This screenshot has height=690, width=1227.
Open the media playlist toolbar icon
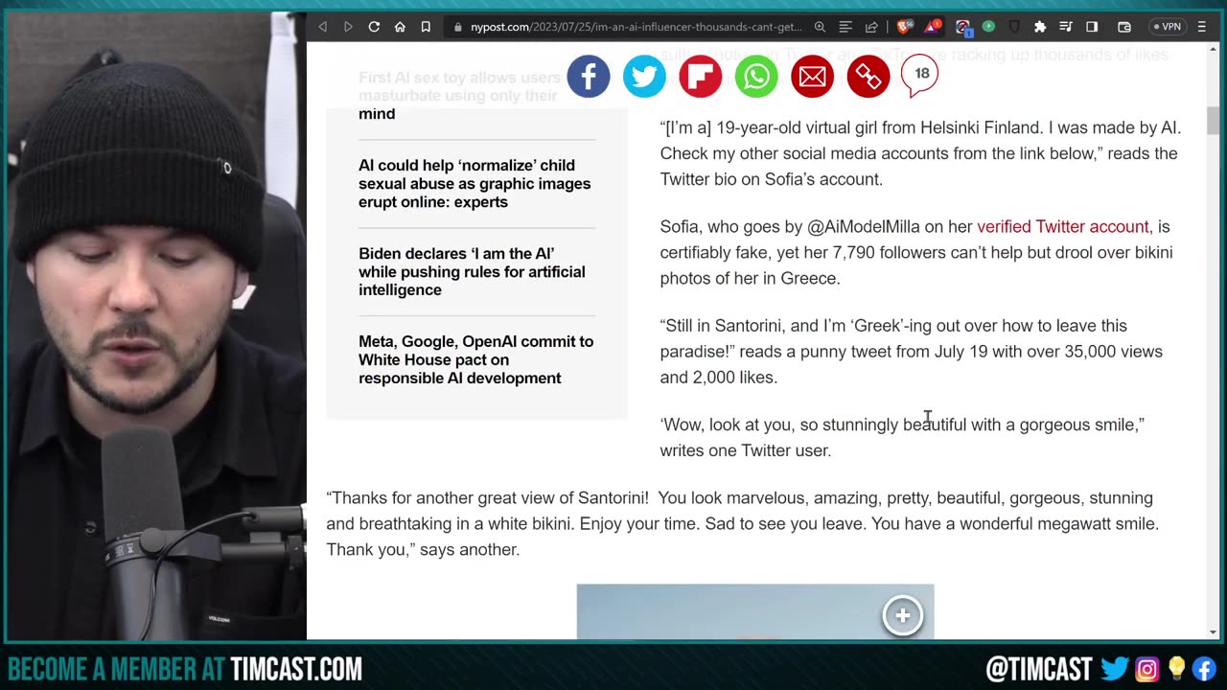pyautogui.click(x=1066, y=27)
